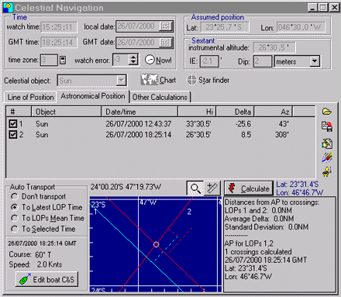
Task: Click the Date/time column header
Action: (139, 112)
